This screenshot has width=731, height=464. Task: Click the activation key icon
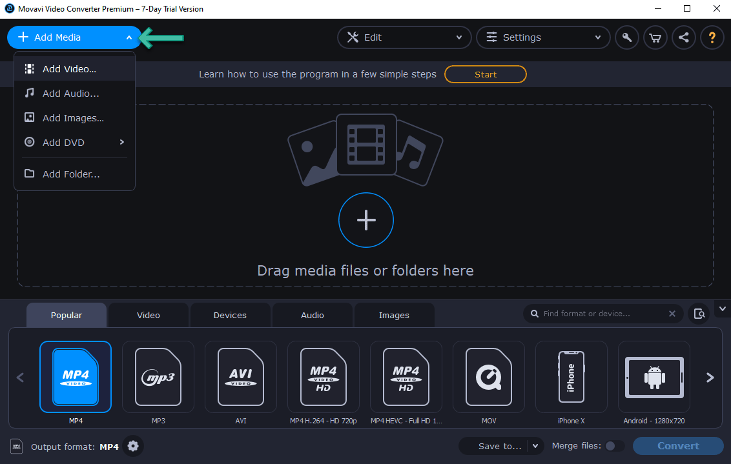point(626,37)
